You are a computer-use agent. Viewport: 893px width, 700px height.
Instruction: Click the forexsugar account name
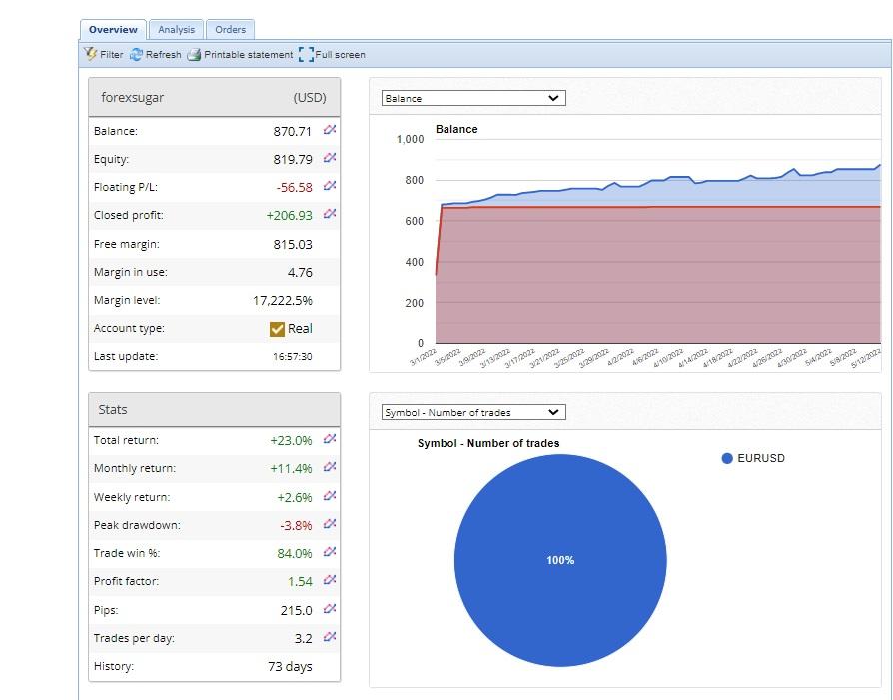[x=132, y=98]
